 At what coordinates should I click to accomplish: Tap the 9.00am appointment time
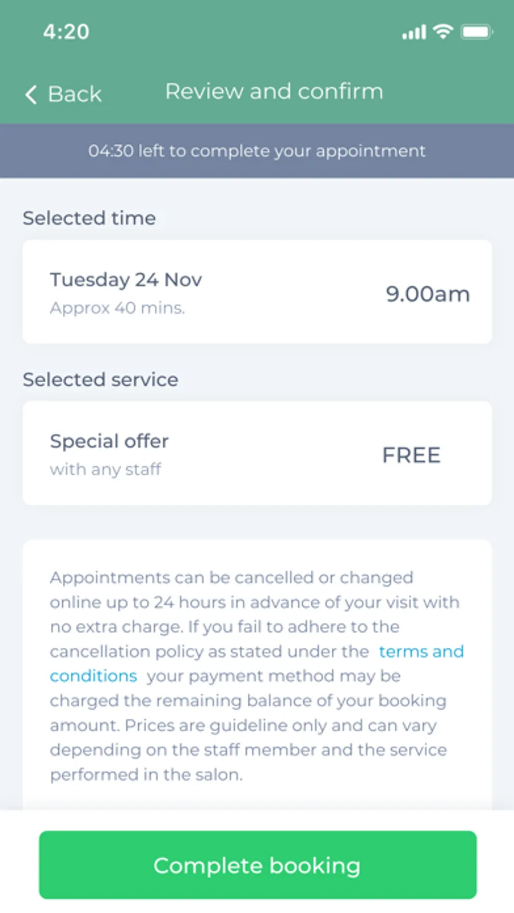tap(428, 294)
